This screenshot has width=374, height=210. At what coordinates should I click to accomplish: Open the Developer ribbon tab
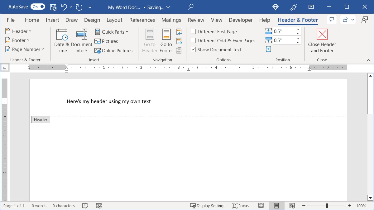pyautogui.click(x=241, y=20)
